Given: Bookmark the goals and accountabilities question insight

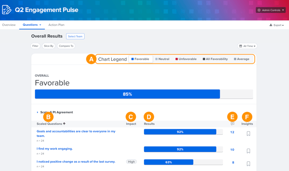Looking at the screenshot, I should click(248, 134).
